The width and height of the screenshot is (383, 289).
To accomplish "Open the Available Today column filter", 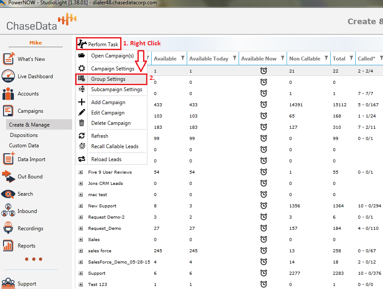I will point(234,58).
